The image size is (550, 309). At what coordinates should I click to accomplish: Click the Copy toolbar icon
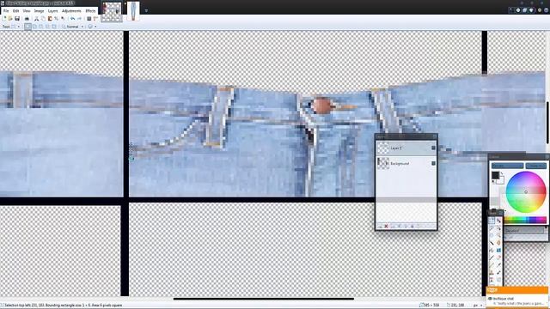click(x=43, y=19)
